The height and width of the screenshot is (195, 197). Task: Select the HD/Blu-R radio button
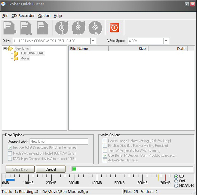click(176, 186)
